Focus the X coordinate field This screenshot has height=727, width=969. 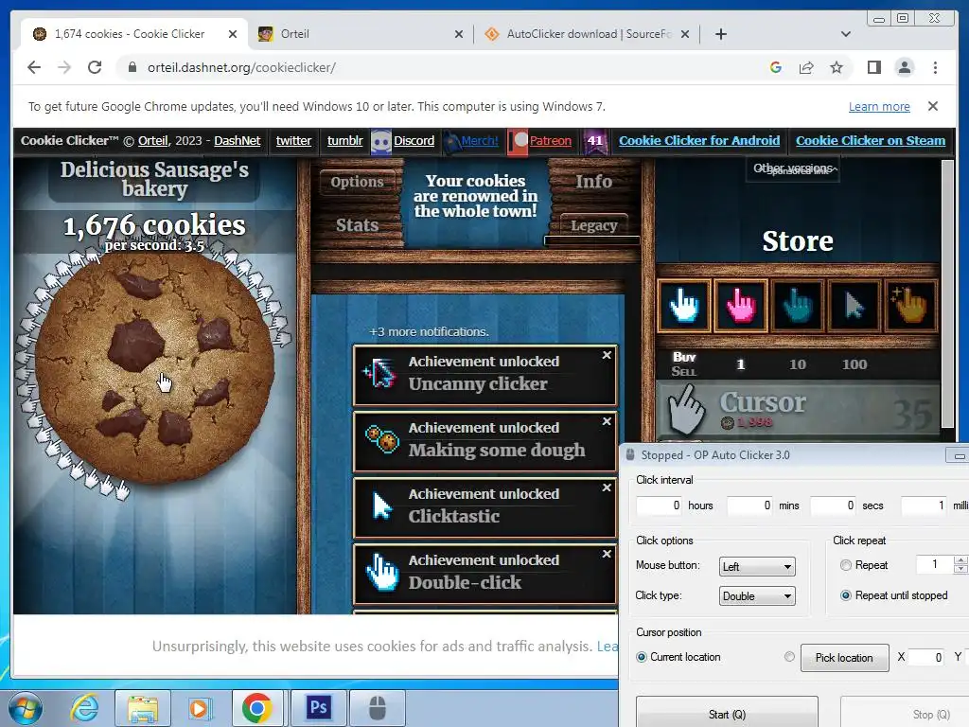pyautogui.click(x=927, y=657)
